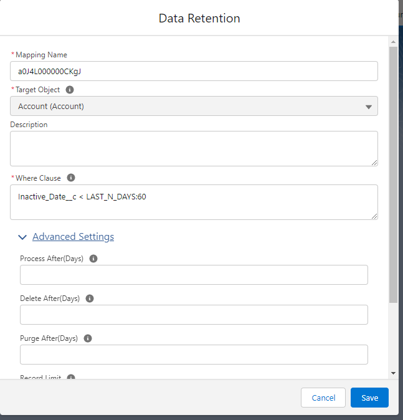Click the scrollbar up arrow
This screenshot has height=420, width=403.
(x=392, y=42)
